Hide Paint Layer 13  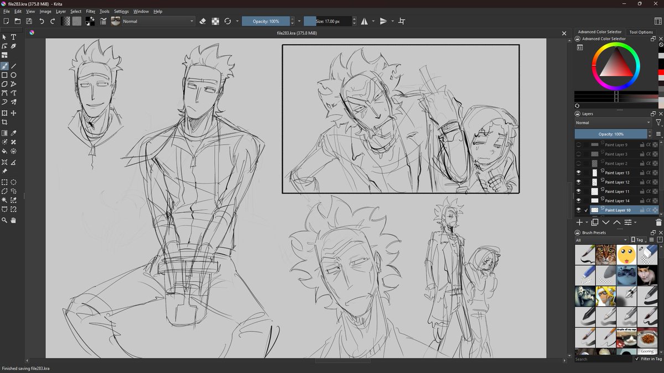579,173
